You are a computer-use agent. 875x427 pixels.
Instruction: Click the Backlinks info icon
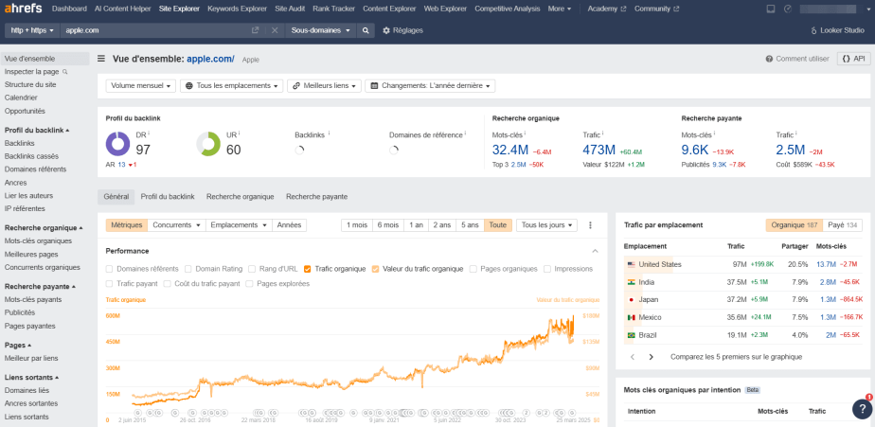click(329, 133)
